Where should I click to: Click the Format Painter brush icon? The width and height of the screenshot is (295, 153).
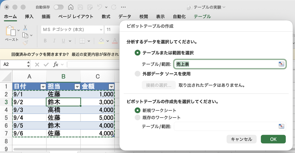point(25,43)
